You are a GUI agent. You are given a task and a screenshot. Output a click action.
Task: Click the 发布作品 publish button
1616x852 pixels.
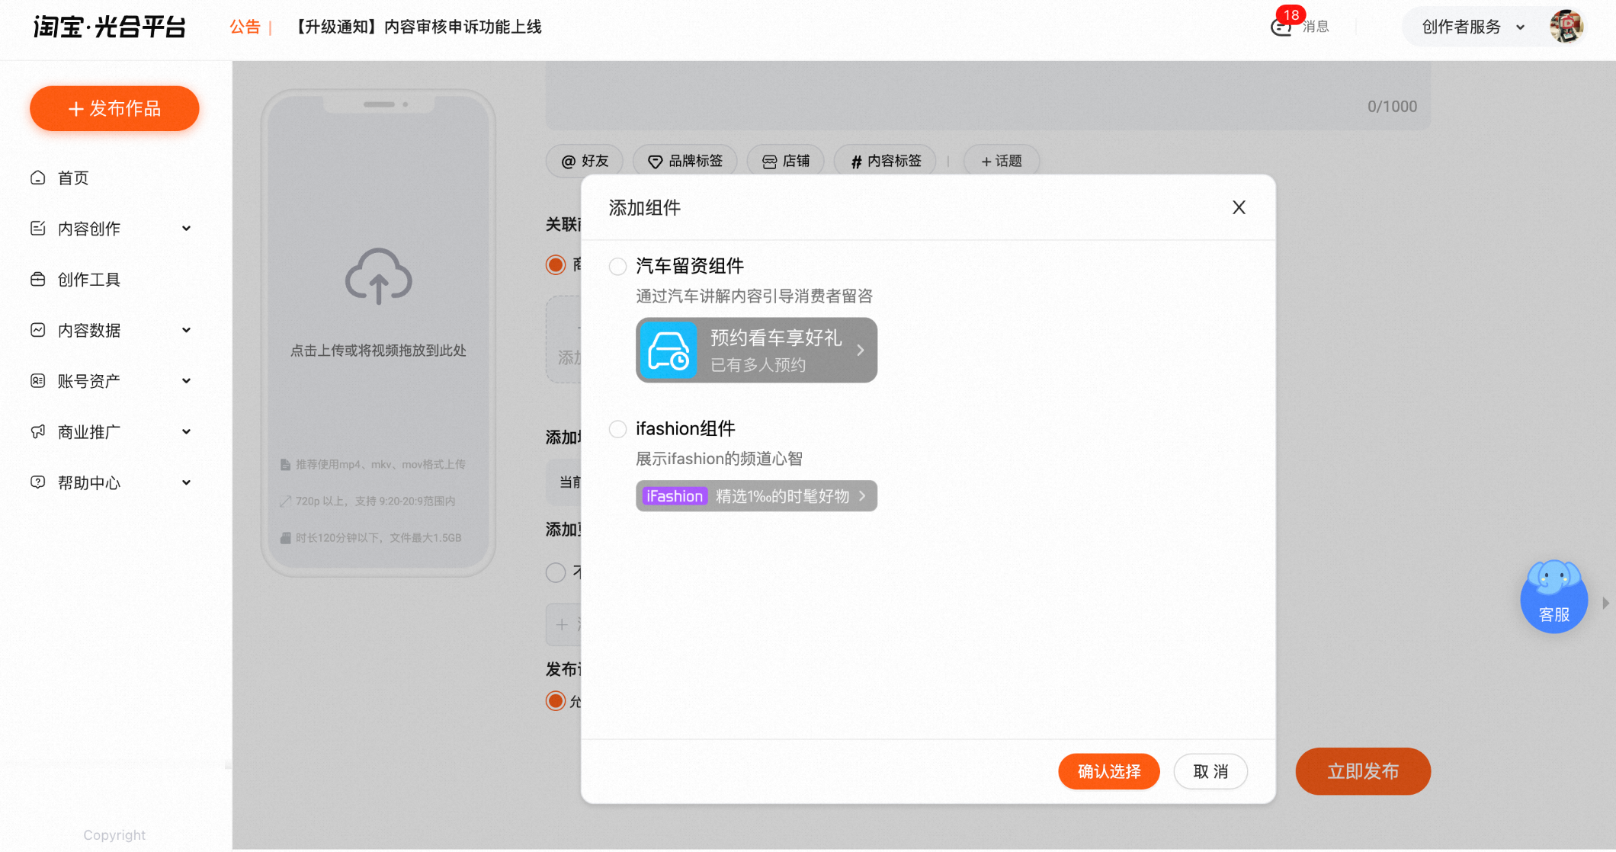tap(114, 108)
